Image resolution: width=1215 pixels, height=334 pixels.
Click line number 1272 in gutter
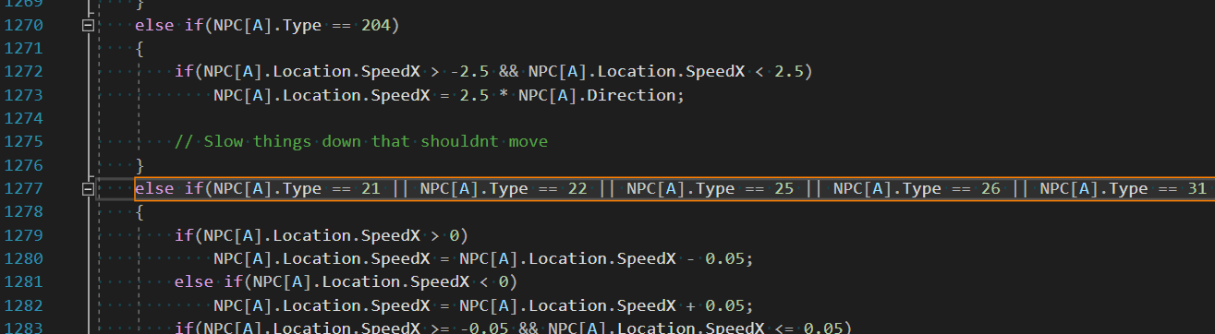(25, 72)
